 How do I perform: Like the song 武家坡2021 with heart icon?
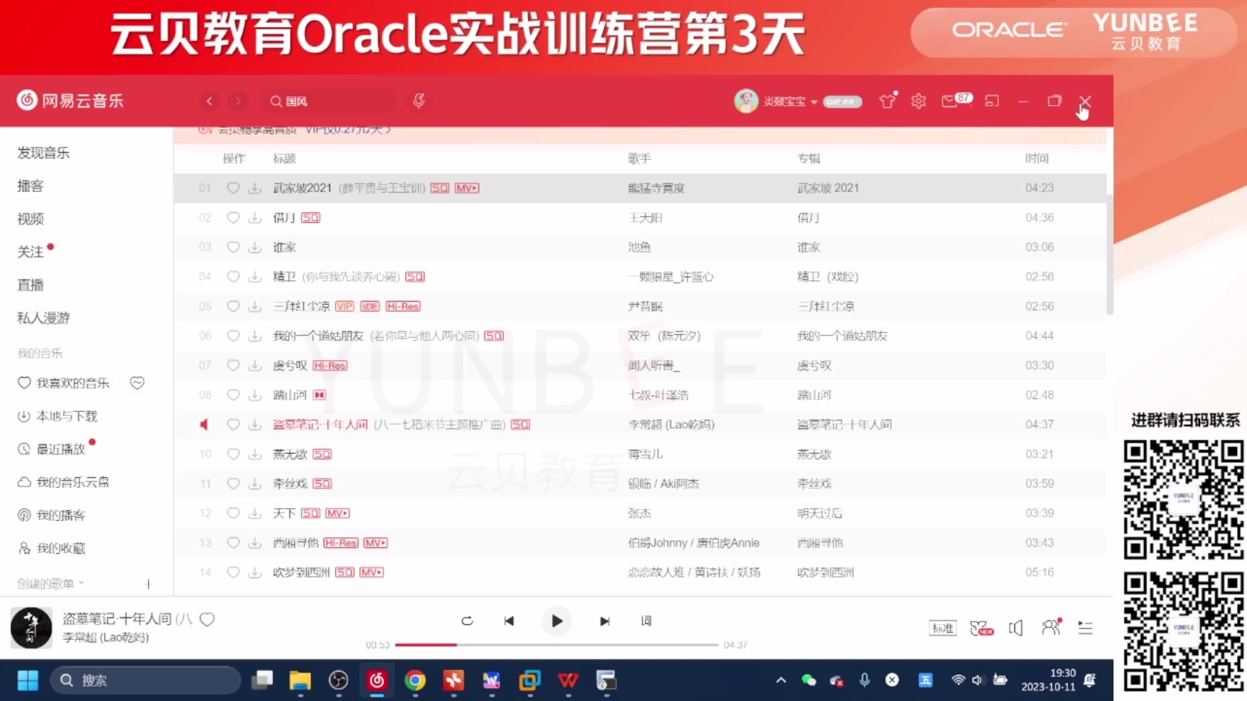tap(233, 188)
